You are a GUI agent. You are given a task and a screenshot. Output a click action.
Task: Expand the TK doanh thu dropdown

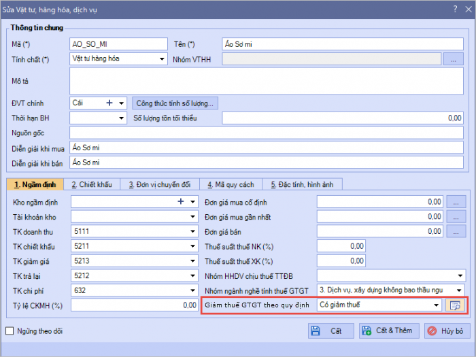click(192, 231)
